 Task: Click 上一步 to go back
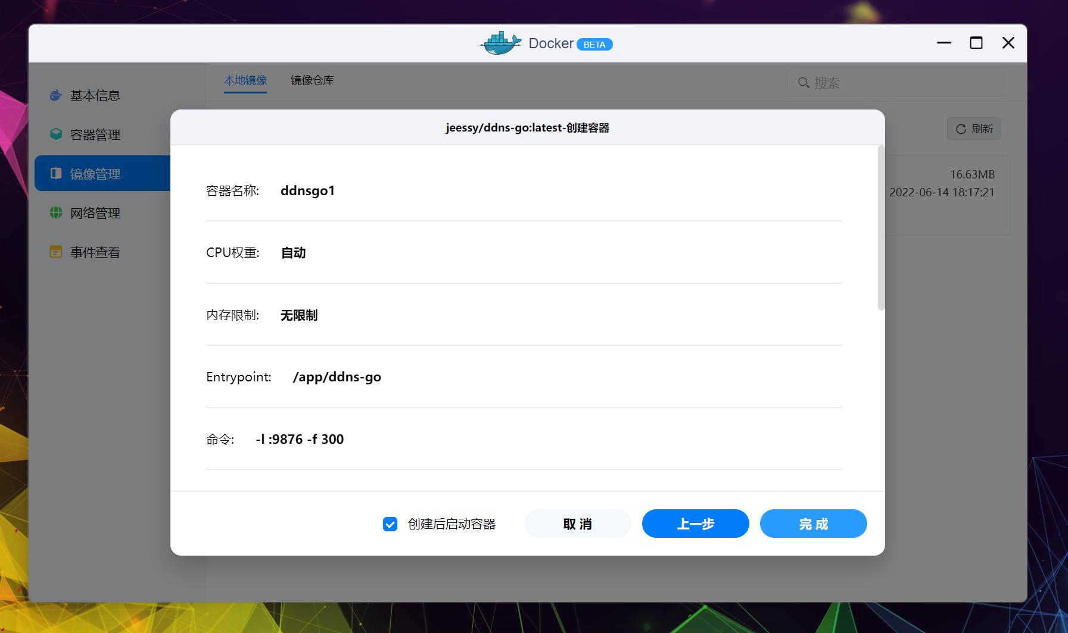[x=695, y=524]
